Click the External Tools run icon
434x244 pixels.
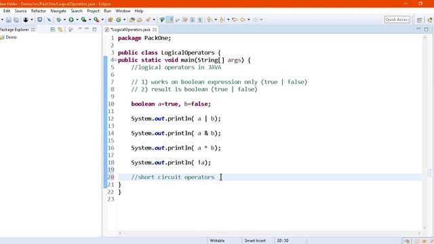click(x=96, y=20)
